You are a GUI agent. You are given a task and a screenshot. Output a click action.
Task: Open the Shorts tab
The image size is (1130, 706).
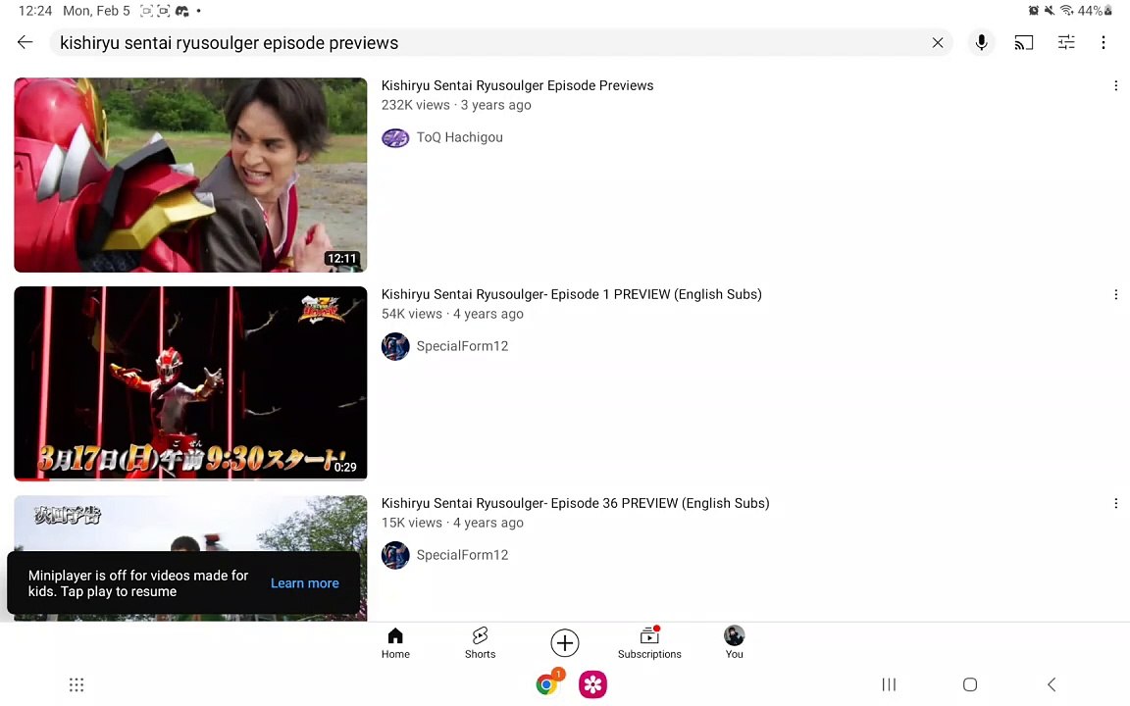480,642
